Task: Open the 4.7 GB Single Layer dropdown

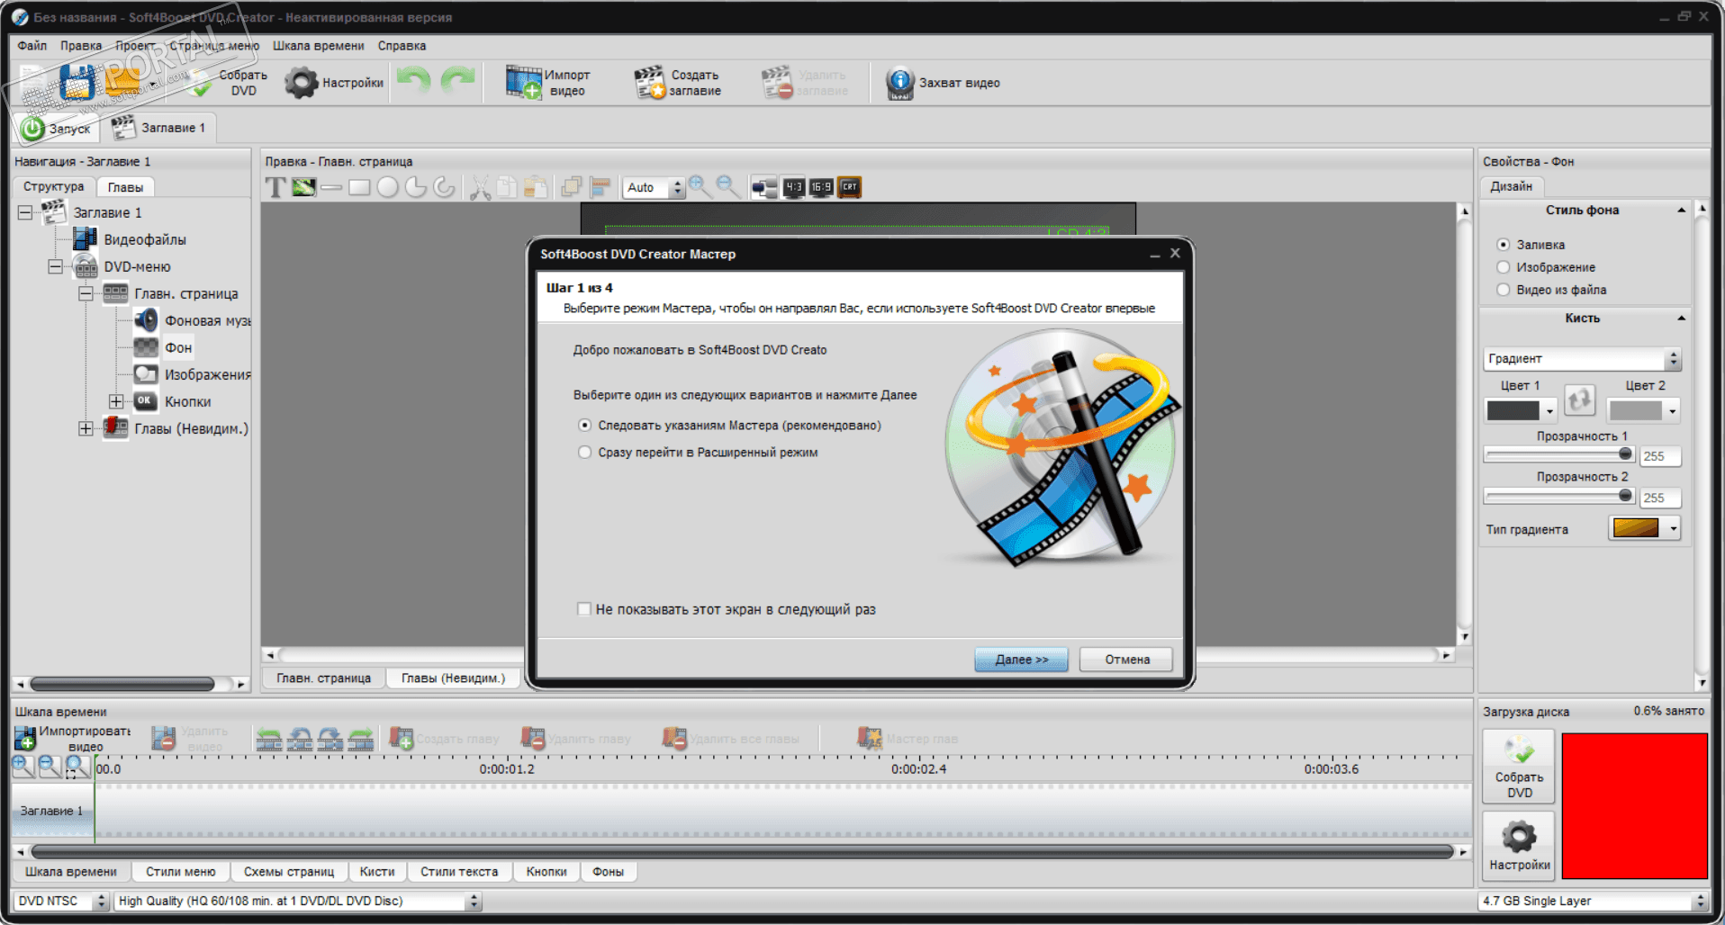Action: [x=1700, y=901]
